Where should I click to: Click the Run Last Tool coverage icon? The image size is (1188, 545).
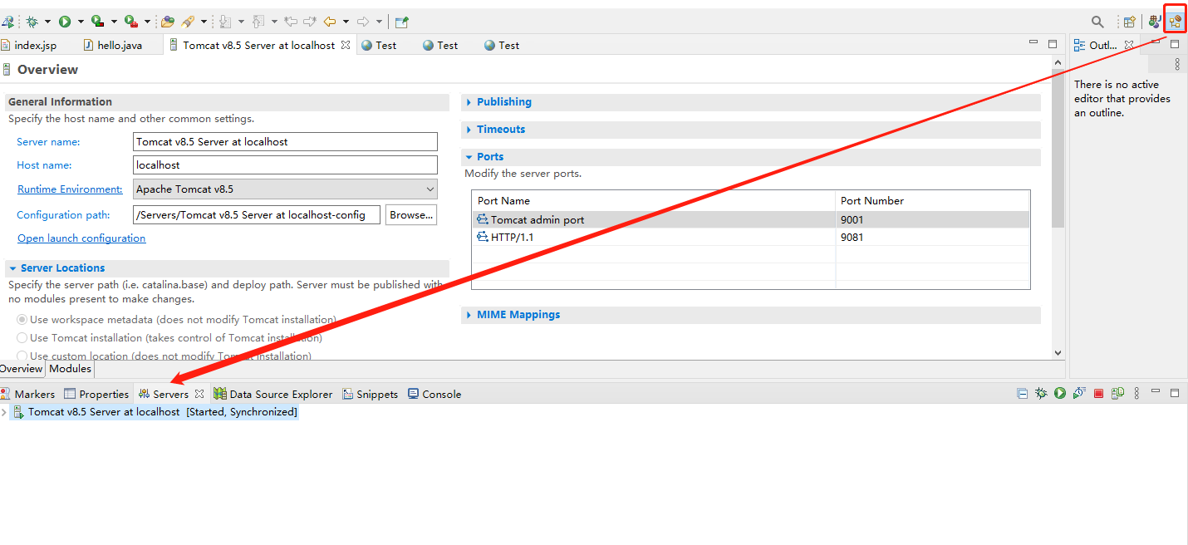point(98,22)
